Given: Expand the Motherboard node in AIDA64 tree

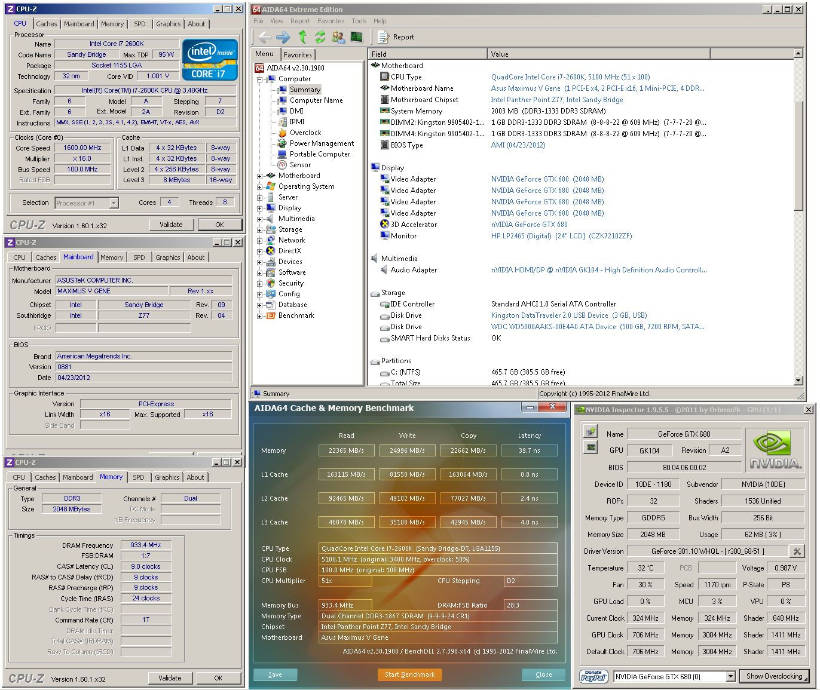Looking at the screenshot, I should 260,176.
